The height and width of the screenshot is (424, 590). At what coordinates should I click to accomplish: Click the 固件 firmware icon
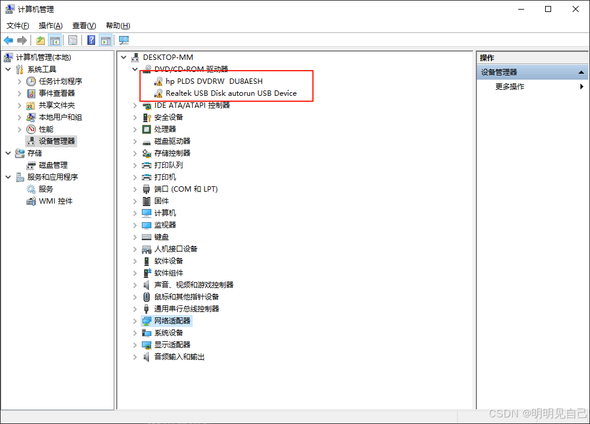pyautogui.click(x=147, y=201)
